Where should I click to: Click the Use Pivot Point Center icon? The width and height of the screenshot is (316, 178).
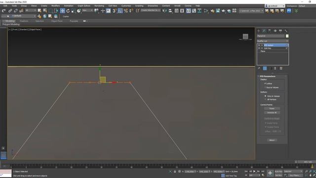click(x=97, y=11)
